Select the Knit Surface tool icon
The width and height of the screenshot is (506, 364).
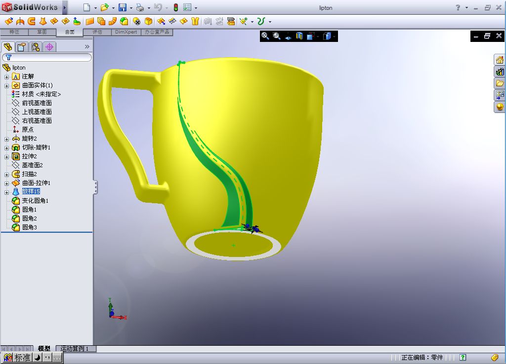(195, 21)
